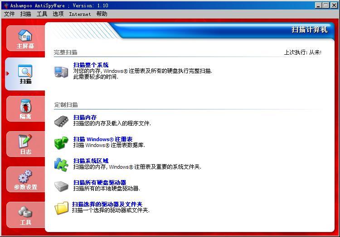Click the Ashampoo AntiSpyWare title bar icon
The width and height of the screenshot is (340, 237).
pos(6,5)
